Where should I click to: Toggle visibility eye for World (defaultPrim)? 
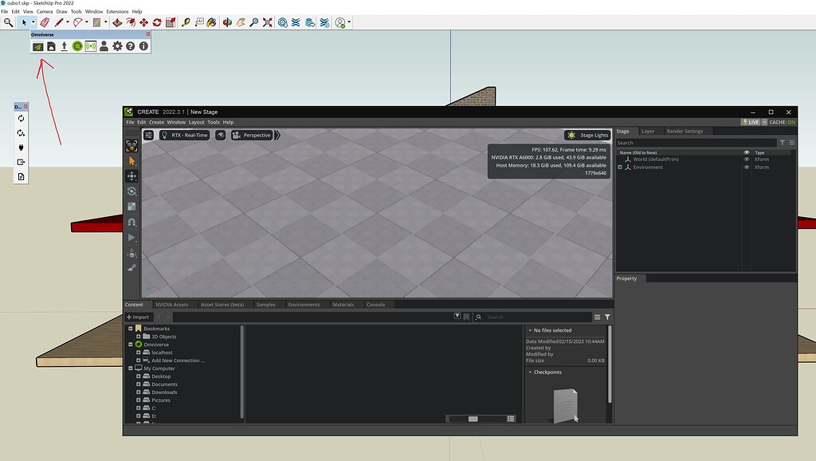pyautogui.click(x=747, y=159)
